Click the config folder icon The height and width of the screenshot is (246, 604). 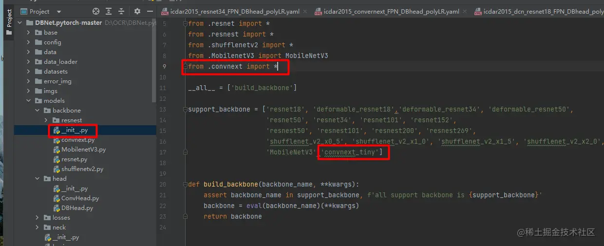pyautogui.click(x=38, y=42)
